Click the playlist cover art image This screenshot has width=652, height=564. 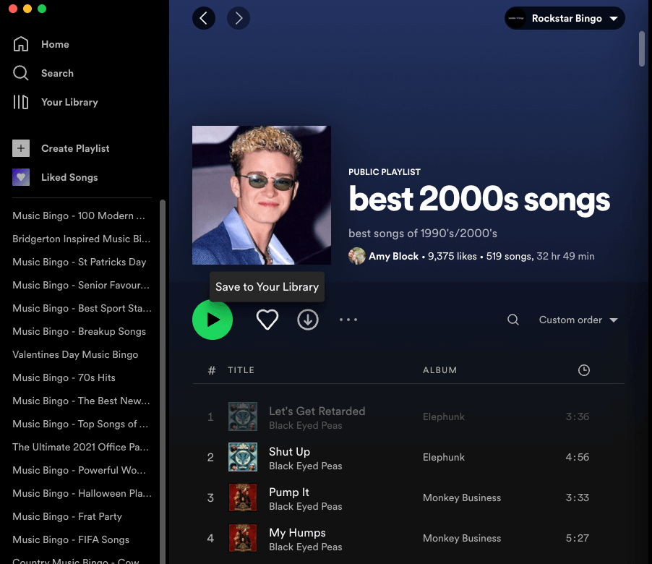click(x=262, y=195)
